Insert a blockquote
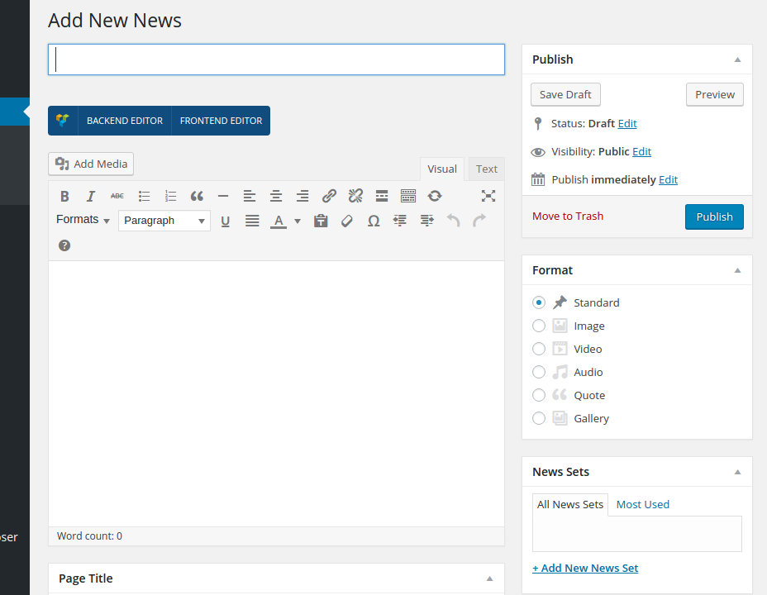Viewport: 767px width, 595px height. coord(197,196)
